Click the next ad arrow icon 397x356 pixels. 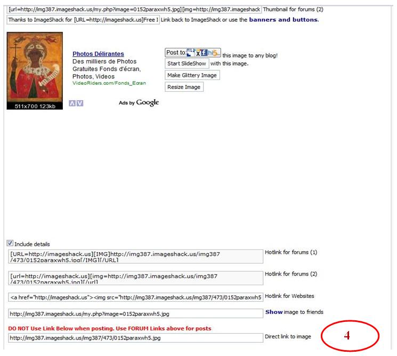(x=80, y=103)
